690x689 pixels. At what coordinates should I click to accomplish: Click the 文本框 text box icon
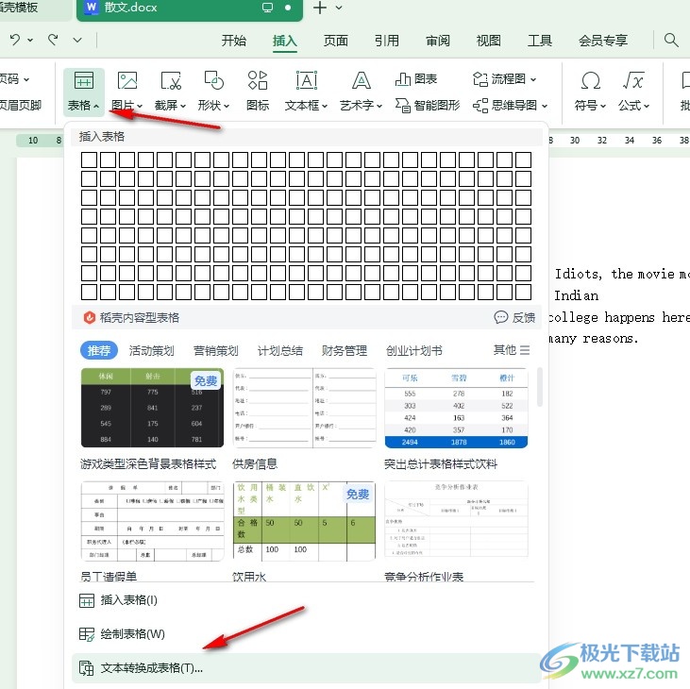(306, 81)
